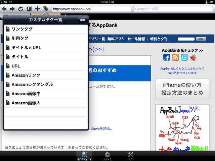The width and height of the screenshot is (215, 161).
Task: Choose the タイトル tag entry
Action: 46,57
